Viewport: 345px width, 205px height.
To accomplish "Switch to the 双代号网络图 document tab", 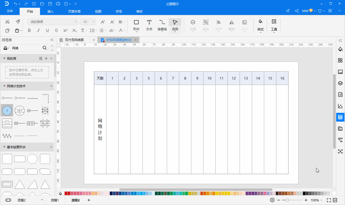I will (74, 40).
